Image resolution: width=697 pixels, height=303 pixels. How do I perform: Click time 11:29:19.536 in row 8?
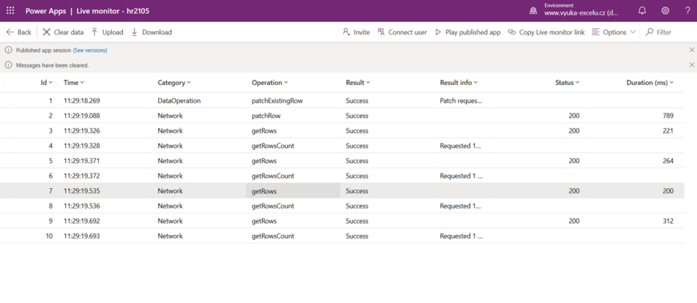[x=82, y=206]
